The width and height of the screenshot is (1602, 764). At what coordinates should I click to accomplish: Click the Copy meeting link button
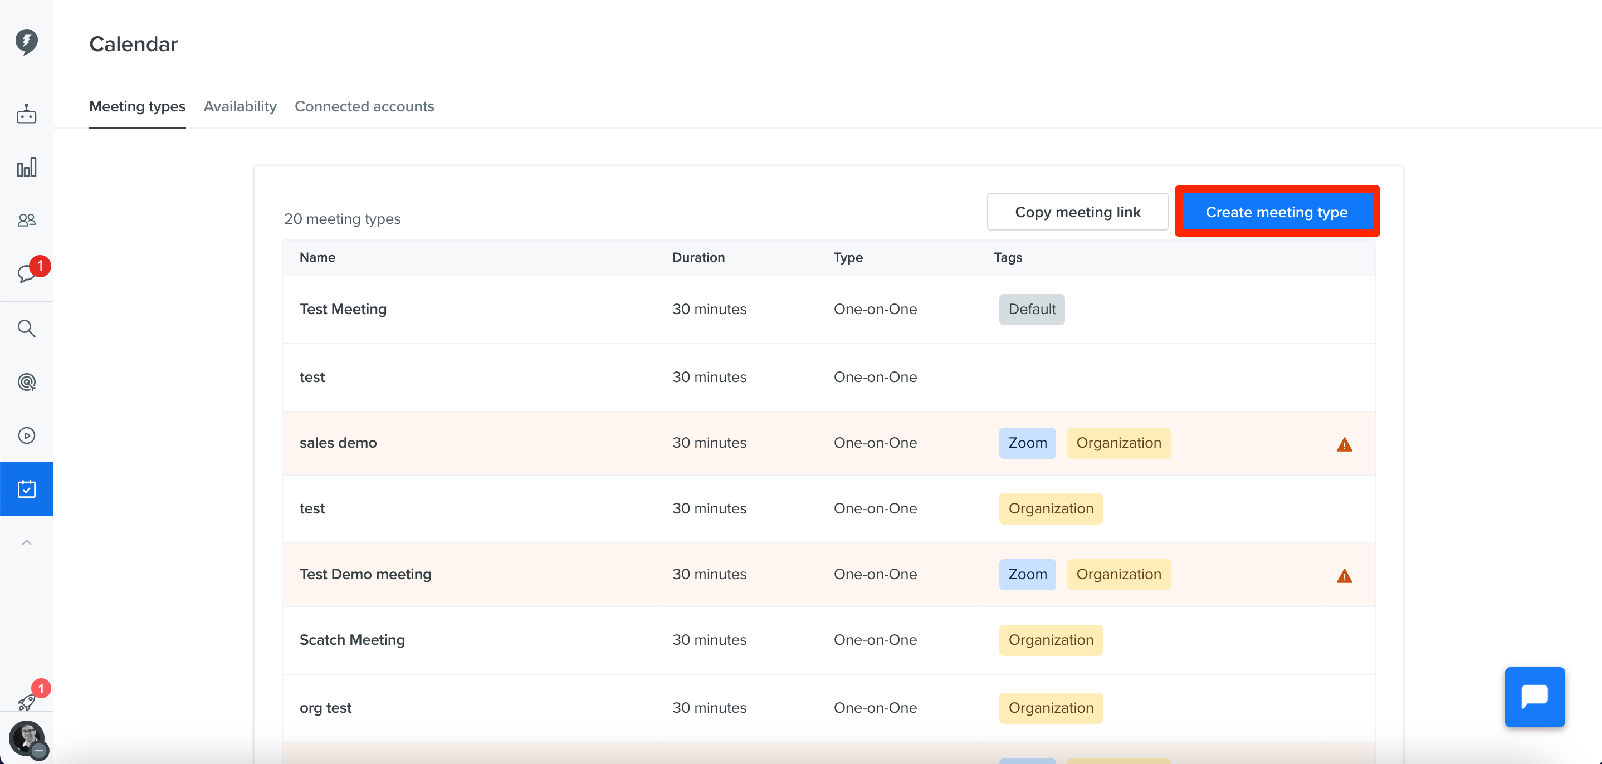[1077, 212]
